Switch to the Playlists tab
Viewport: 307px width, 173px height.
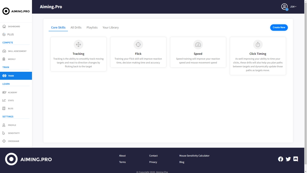pos(92,27)
